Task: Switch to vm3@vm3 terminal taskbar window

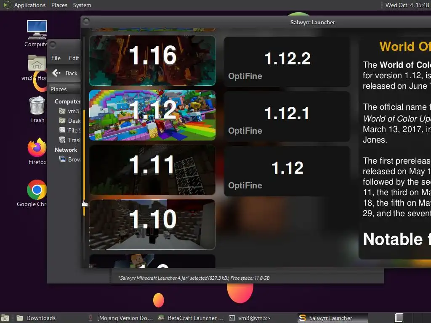Action: coord(250,318)
